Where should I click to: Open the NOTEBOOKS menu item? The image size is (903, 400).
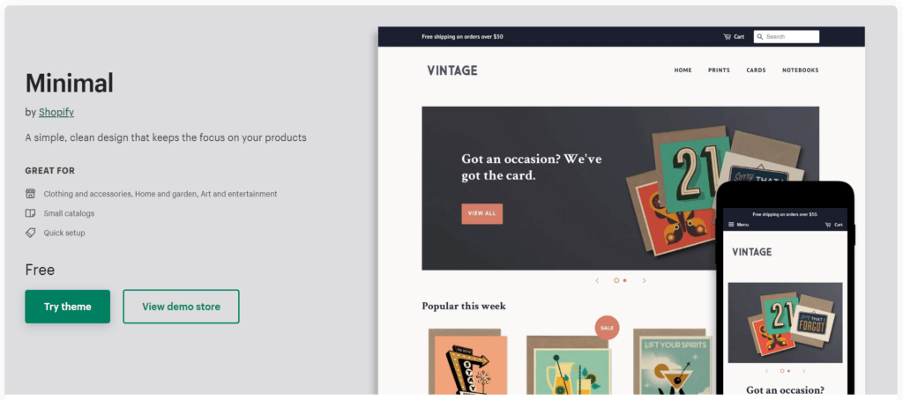(800, 70)
